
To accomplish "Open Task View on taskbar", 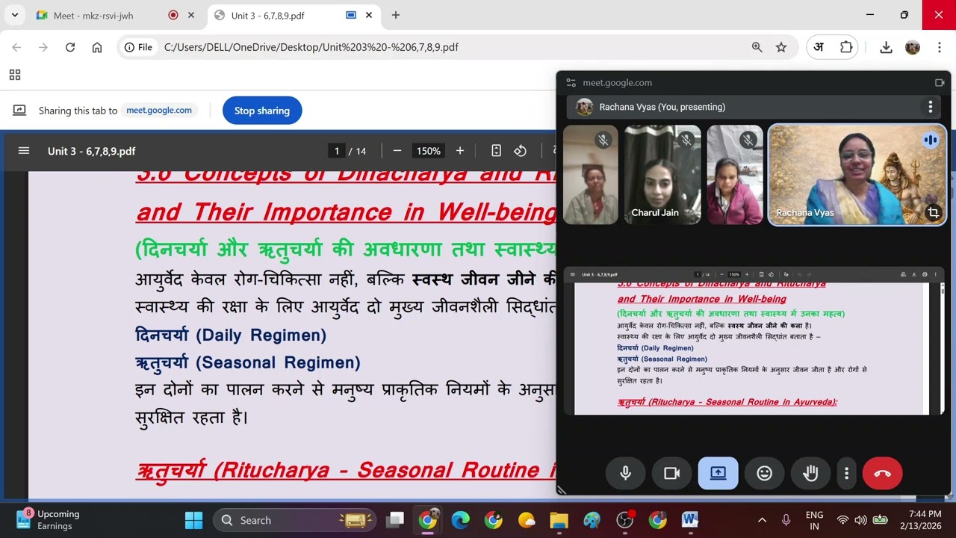I will (395, 520).
